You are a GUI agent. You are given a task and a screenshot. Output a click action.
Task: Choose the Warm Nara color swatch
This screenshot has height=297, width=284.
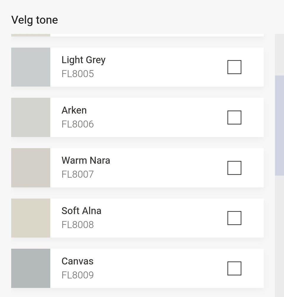click(31, 168)
